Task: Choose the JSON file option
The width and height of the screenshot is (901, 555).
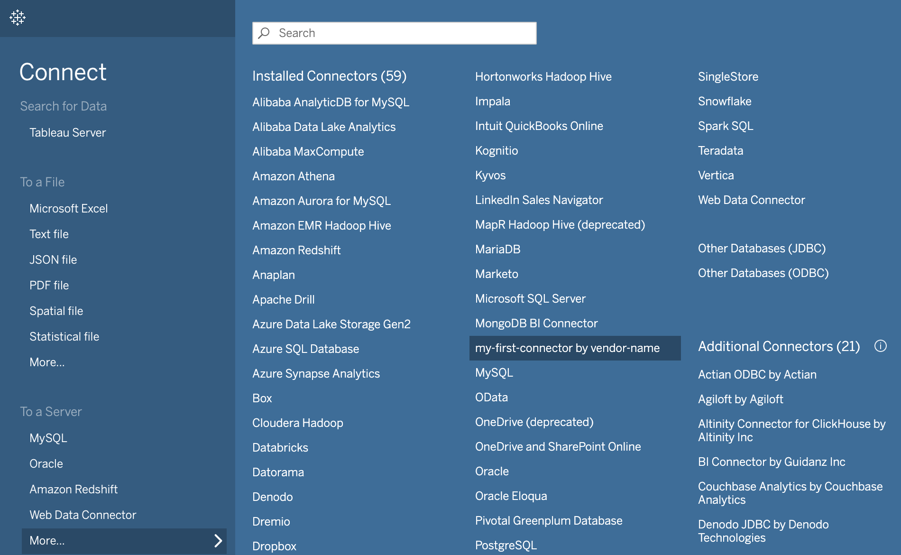Action: [53, 259]
